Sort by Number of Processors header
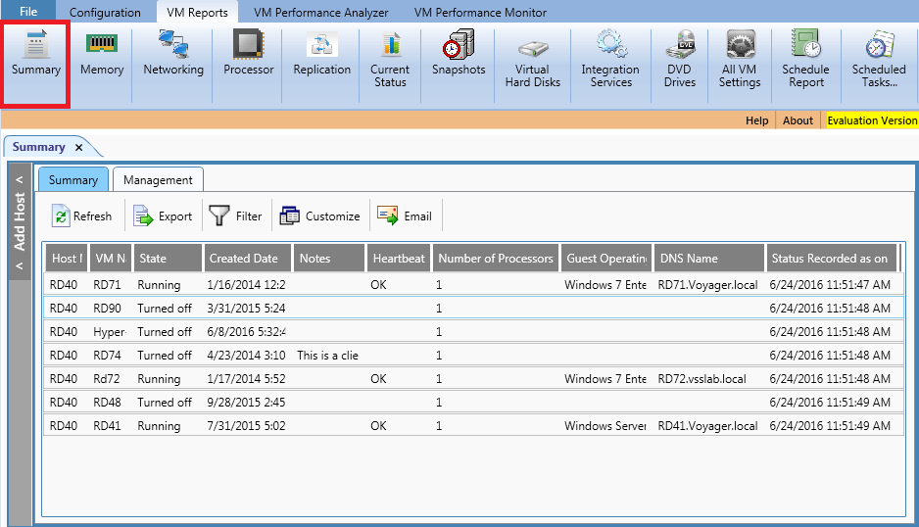This screenshot has width=919, height=527. point(496,258)
